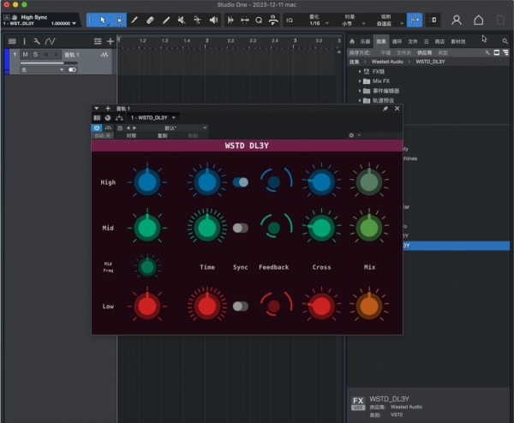Click the Q quantize button in toolbar

[259, 20]
